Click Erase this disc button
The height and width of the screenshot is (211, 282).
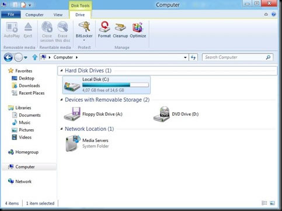(62, 32)
